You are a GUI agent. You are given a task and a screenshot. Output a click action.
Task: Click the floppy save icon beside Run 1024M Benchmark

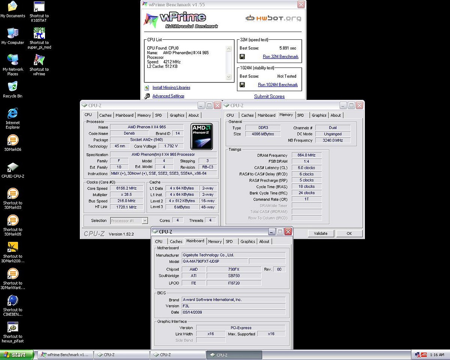(242, 85)
